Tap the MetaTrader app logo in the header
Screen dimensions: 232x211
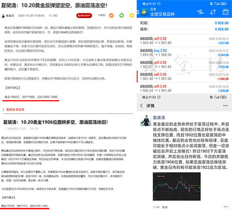[x=144, y=12]
